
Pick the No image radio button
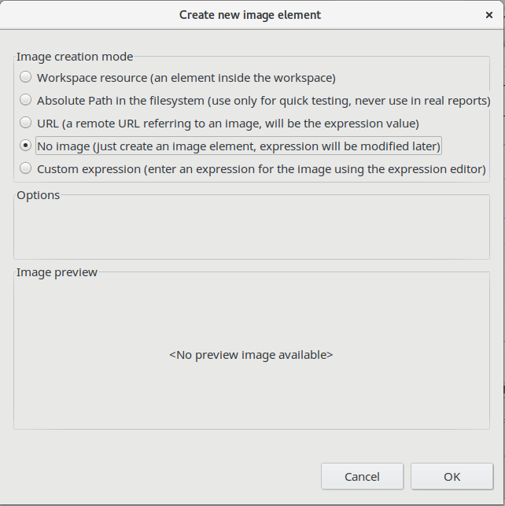pyautogui.click(x=26, y=146)
